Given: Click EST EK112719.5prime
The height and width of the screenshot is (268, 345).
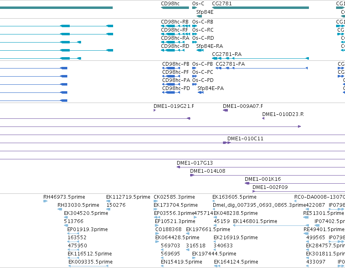Looking at the screenshot, I should click(x=128, y=197).
